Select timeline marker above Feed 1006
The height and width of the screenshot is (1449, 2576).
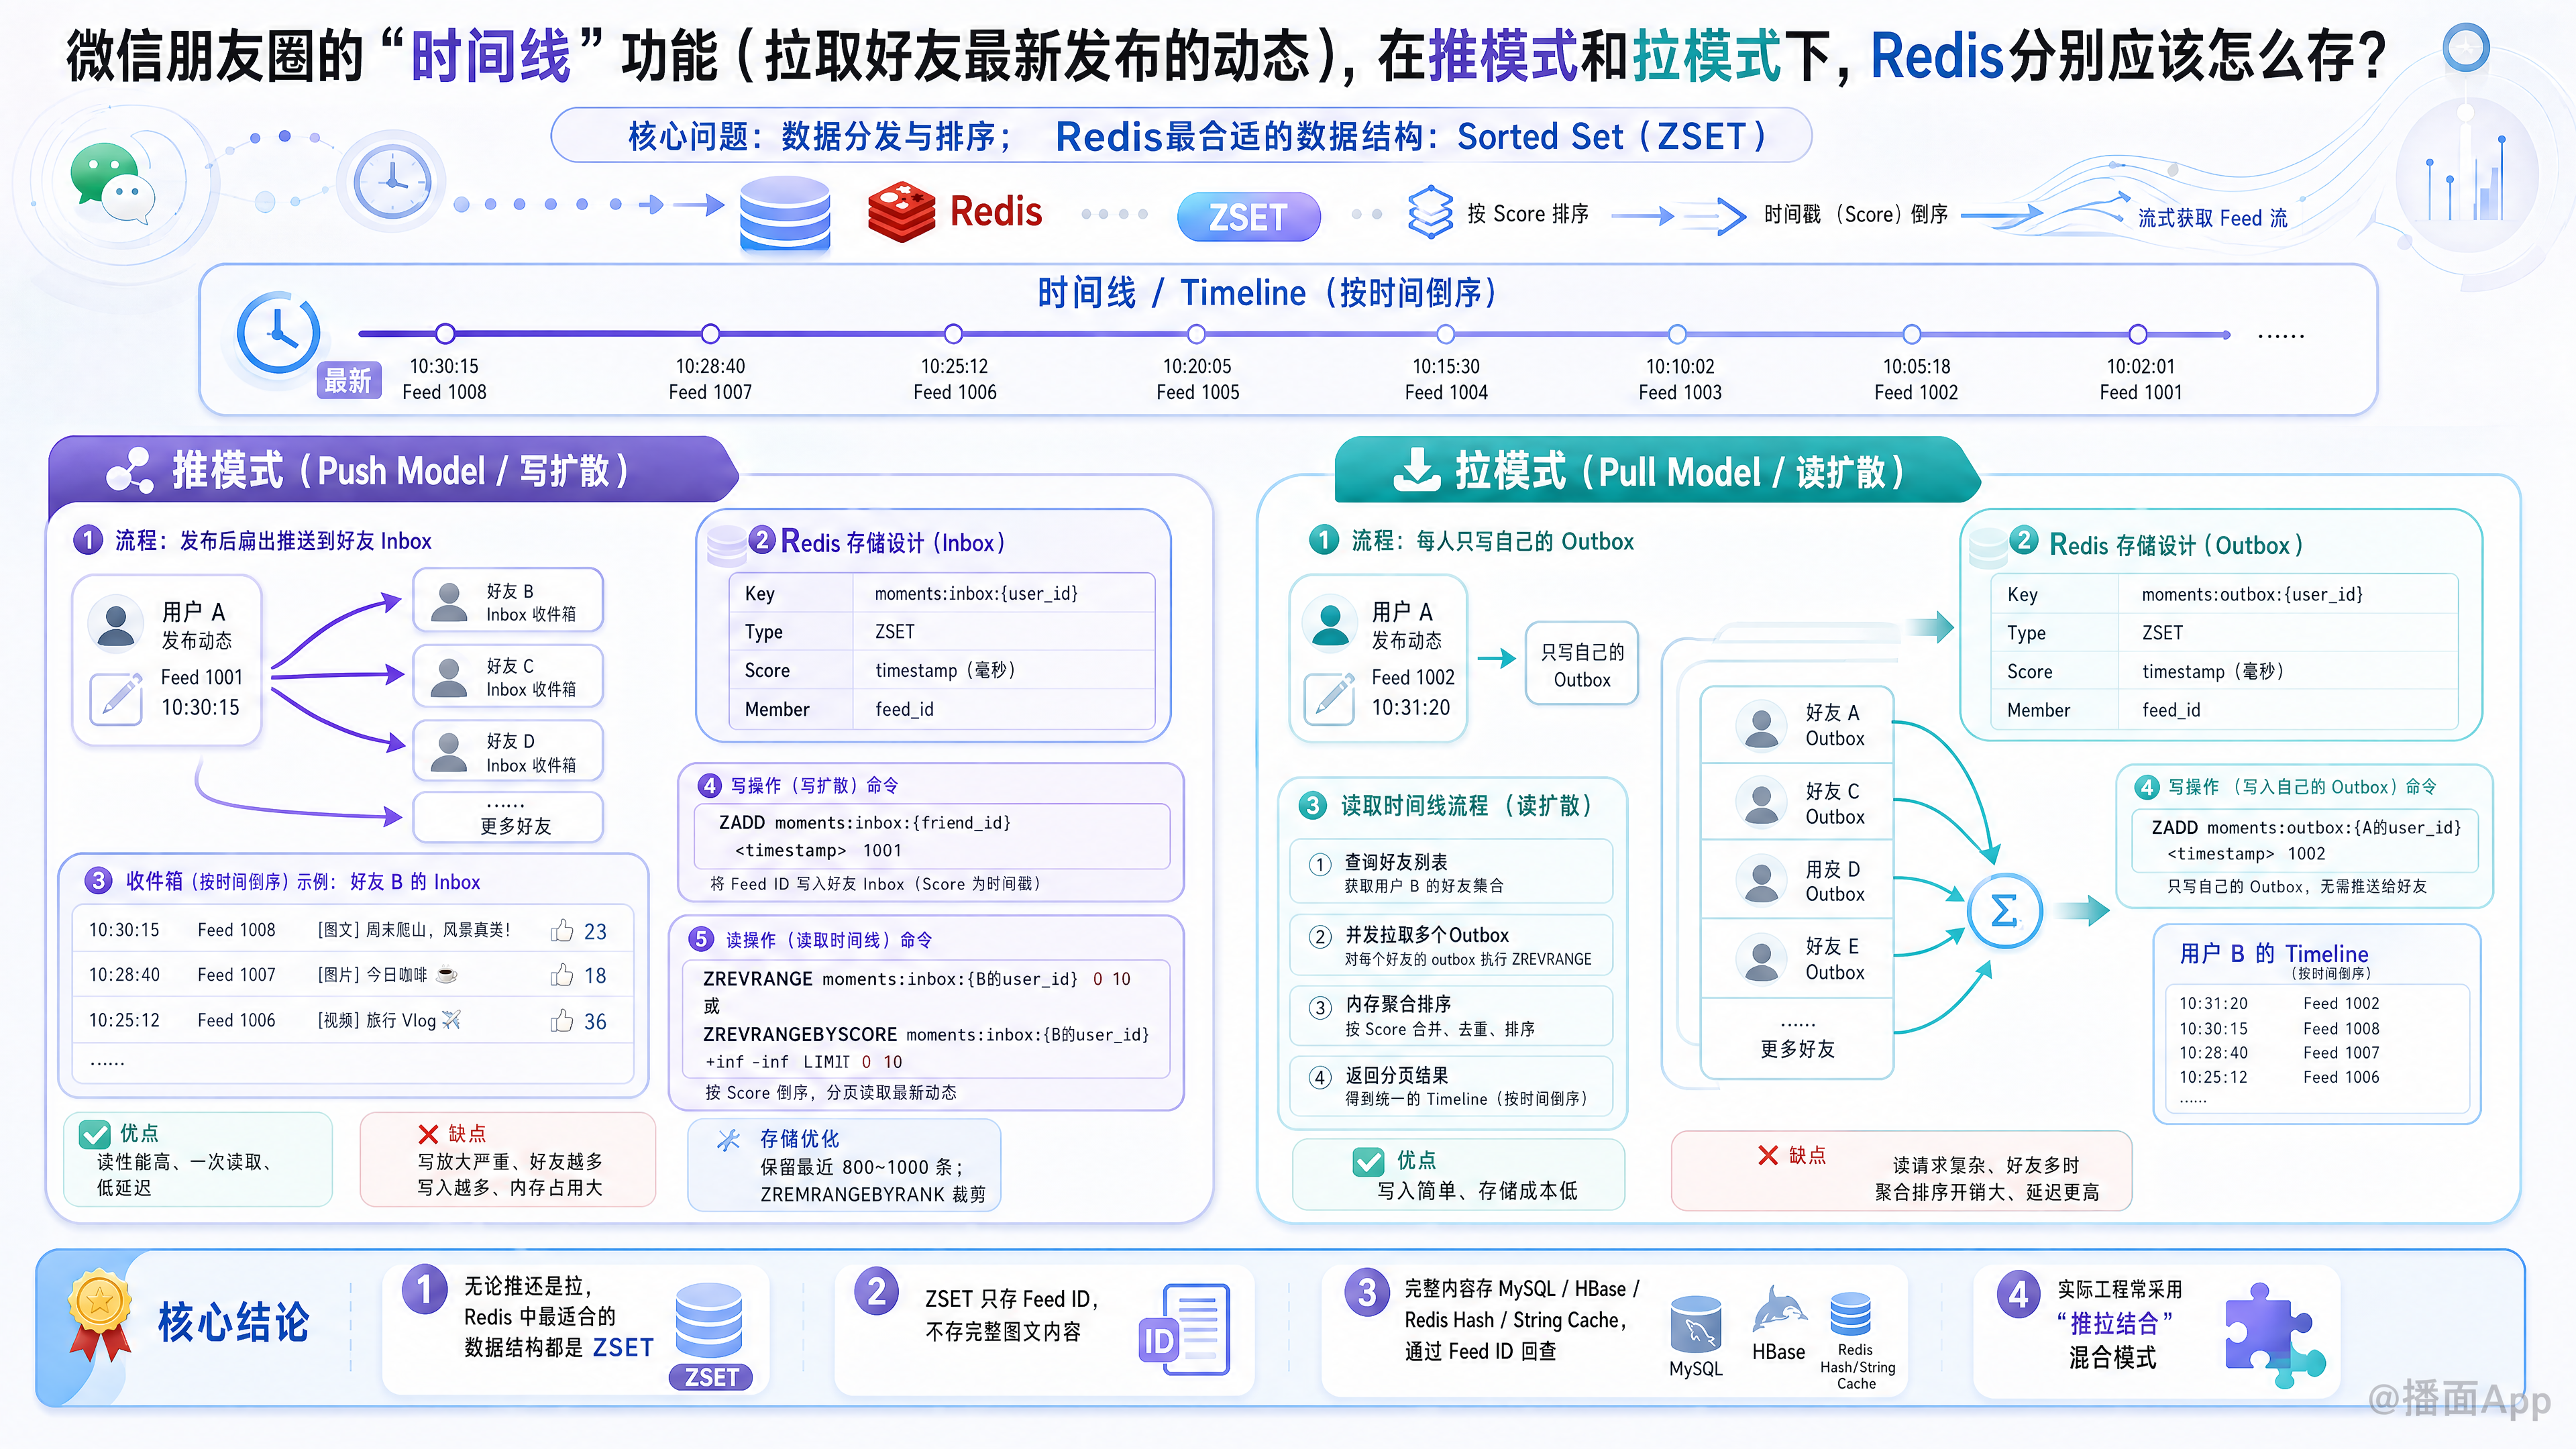[953, 333]
